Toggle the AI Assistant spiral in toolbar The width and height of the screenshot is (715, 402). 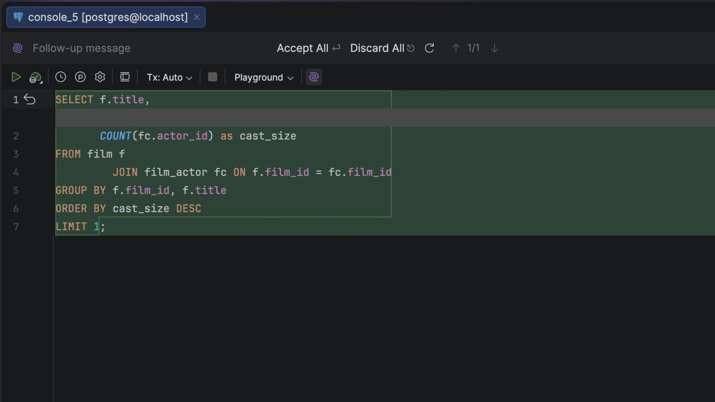pos(314,77)
